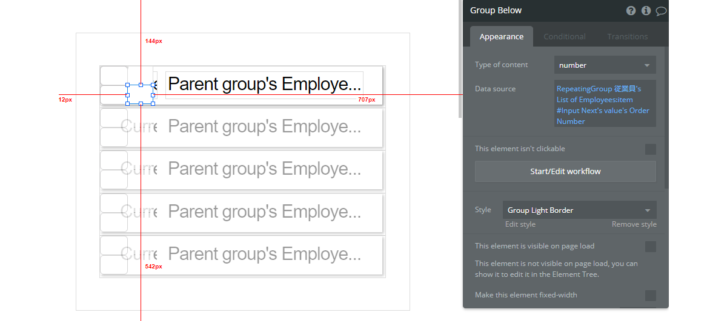Open the comments speech-bubble icon
The height and width of the screenshot is (321, 727).
click(x=661, y=11)
